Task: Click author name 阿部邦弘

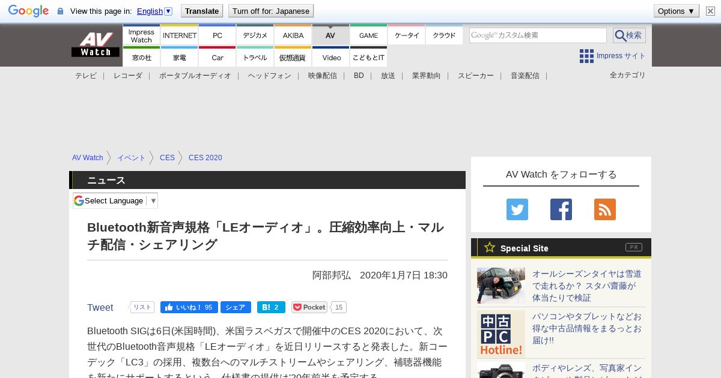Action: [x=332, y=275]
